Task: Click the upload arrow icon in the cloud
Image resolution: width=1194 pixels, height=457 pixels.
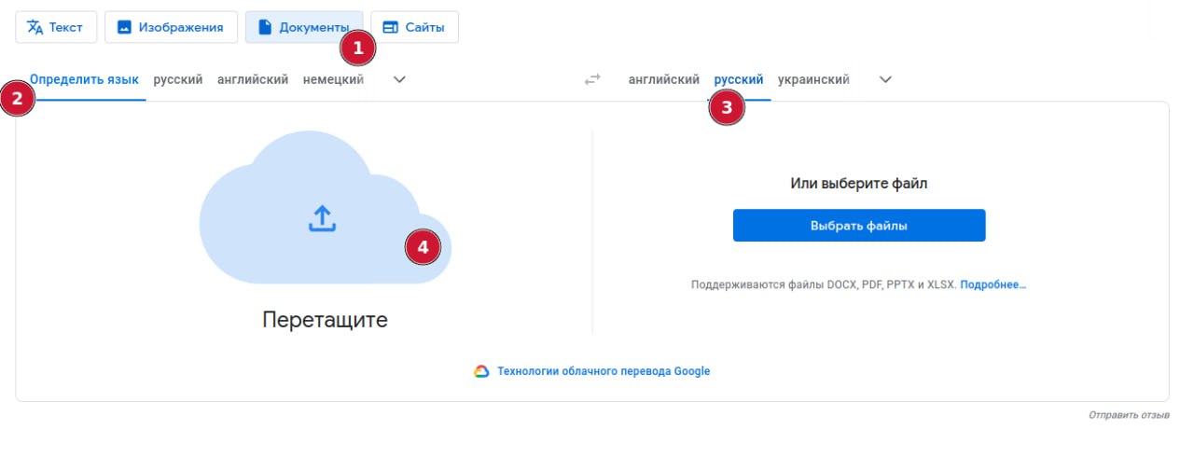Action: point(322,218)
